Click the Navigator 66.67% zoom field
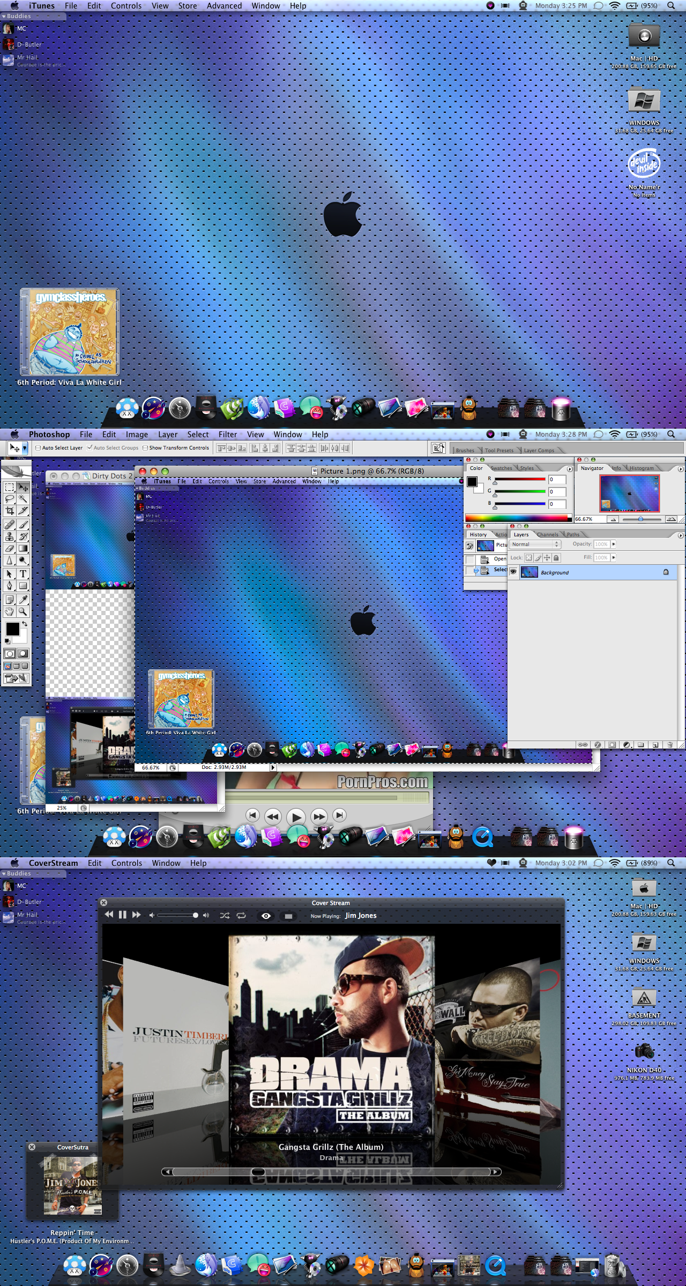 coord(590,519)
